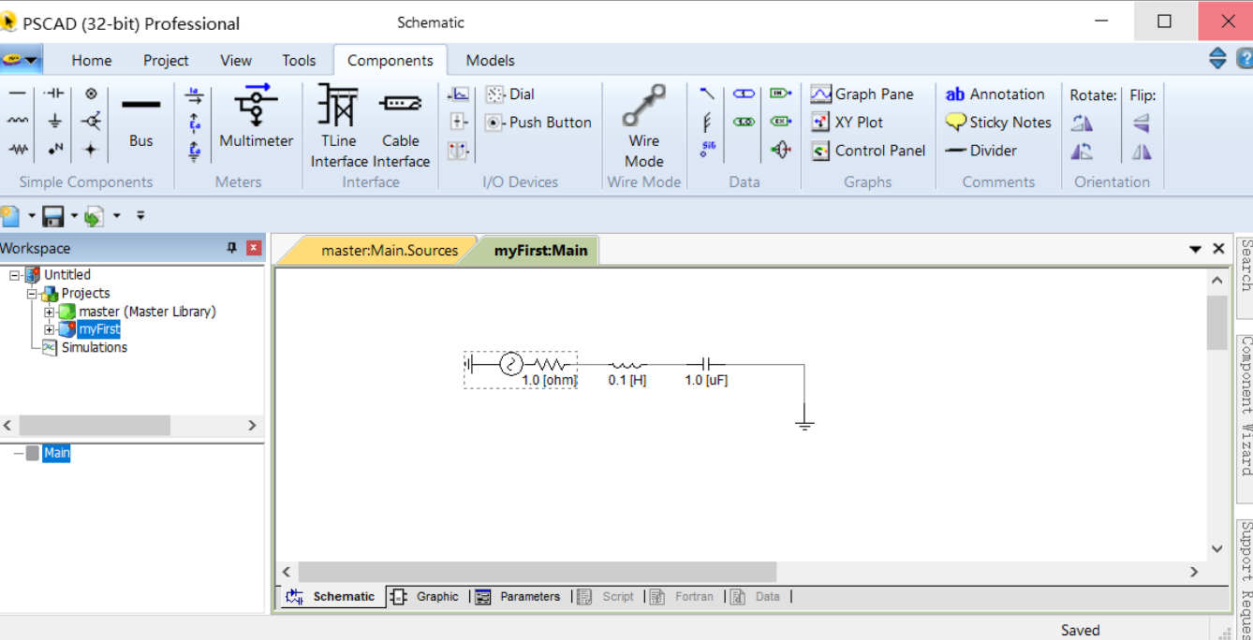This screenshot has width=1253, height=640.
Task: Collapse the Projects tree node
Action: click(32, 294)
